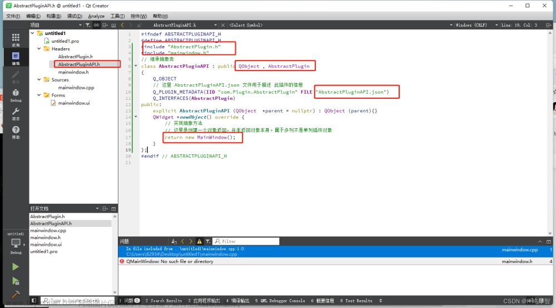Open the 帮助(H) menu

point(160,16)
